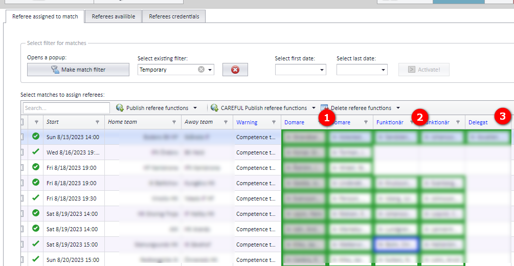The height and width of the screenshot is (266, 514).
Task: Expand CAREFUL Publish referee functions arrow
Action: point(314,108)
